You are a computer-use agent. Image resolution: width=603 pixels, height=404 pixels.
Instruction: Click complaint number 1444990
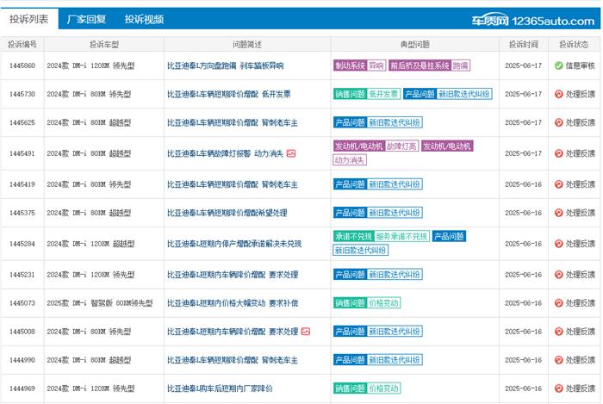(x=22, y=360)
